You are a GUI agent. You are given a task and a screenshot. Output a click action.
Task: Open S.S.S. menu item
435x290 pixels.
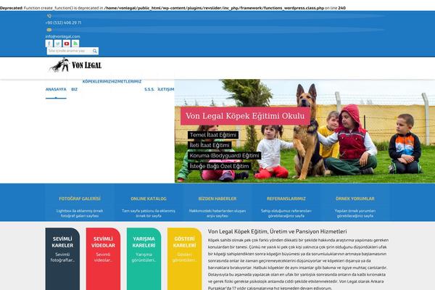(x=149, y=89)
